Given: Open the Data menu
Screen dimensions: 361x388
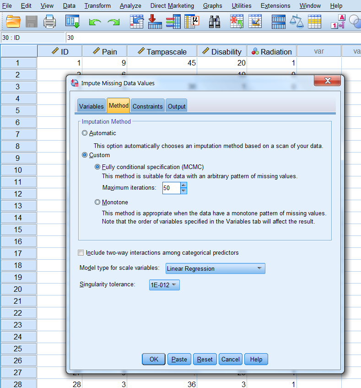Looking at the screenshot, I should [x=69, y=5].
